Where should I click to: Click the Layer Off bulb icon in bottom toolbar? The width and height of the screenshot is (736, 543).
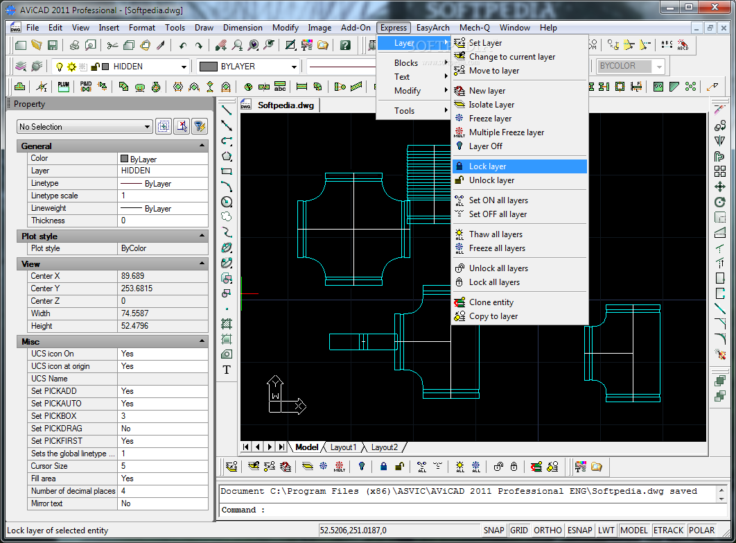pyautogui.click(x=362, y=467)
